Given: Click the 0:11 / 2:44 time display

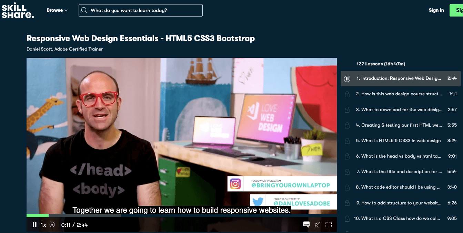Looking at the screenshot, I should click(x=74, y=225).
